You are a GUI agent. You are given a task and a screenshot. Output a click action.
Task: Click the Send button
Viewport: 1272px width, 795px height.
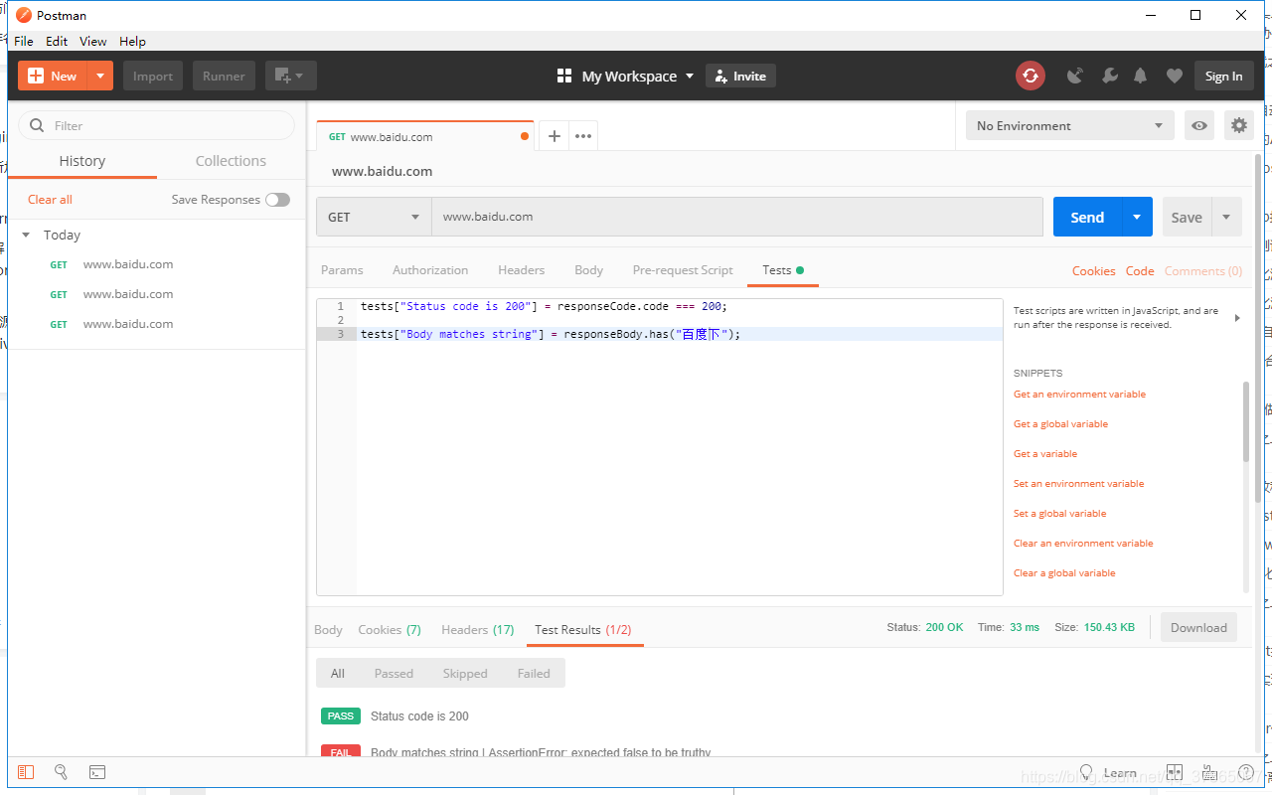tap(1087, 217)
